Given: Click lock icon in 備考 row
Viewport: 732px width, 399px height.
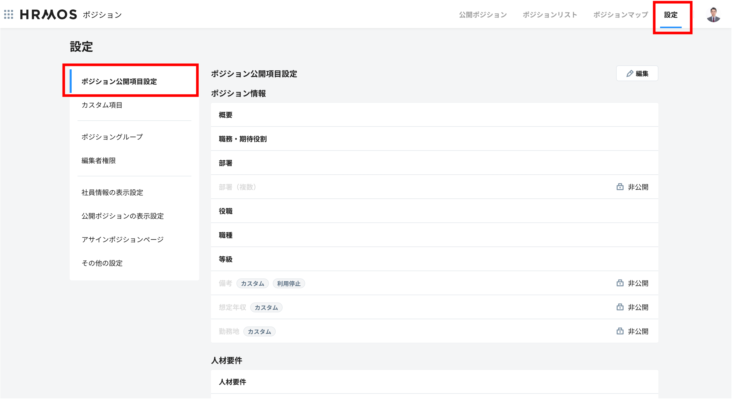Looking at the screenshot, I should pos(620,283).
